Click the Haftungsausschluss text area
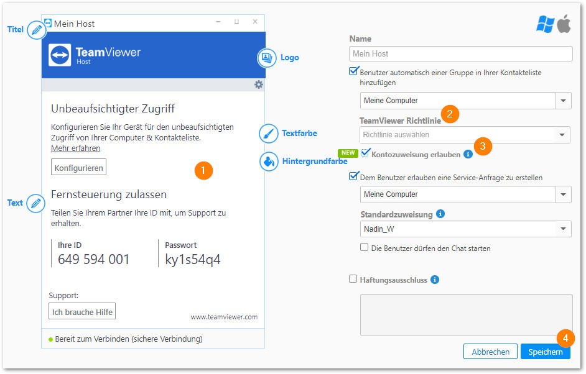This screenshot has height=374, width=586. pyautogui.click(x=467, y=315)
